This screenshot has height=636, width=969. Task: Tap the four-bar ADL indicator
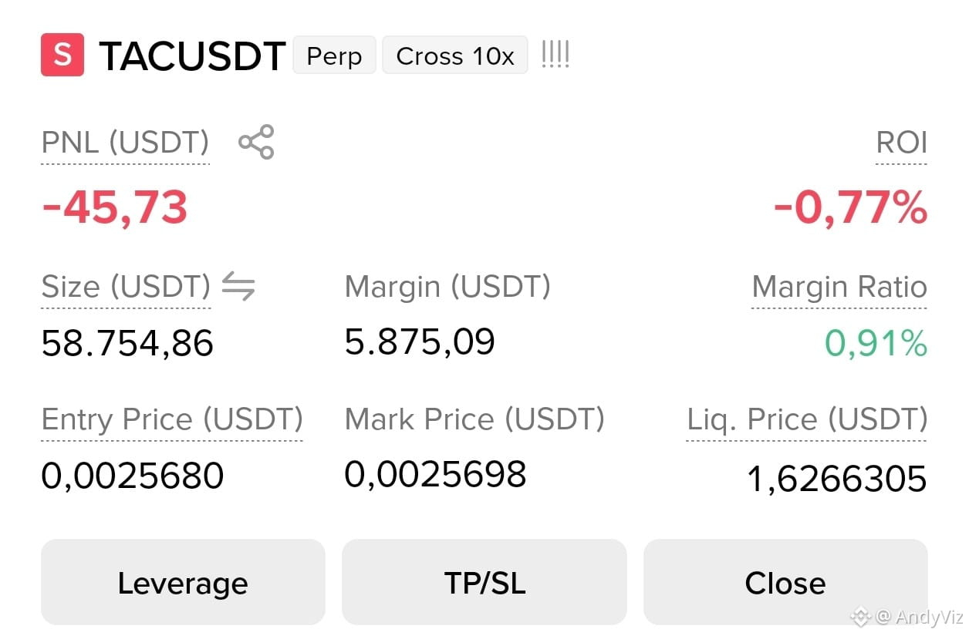pyautogui.click(x=555, y=55)
